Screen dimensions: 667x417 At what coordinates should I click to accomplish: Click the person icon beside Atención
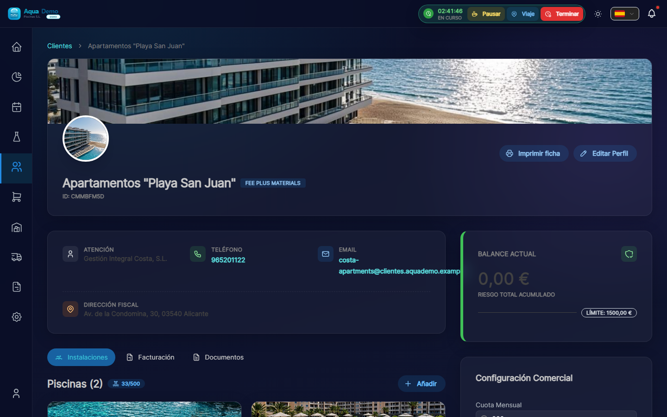tap(70, 254)
